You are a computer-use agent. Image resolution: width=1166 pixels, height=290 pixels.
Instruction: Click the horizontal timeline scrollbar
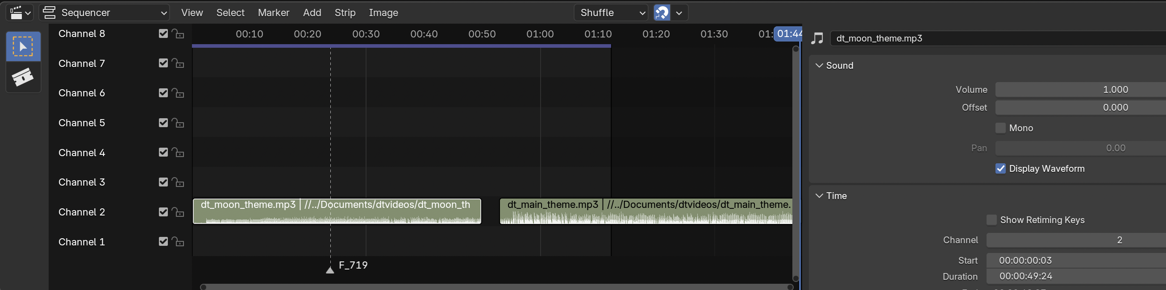(496, 287)
